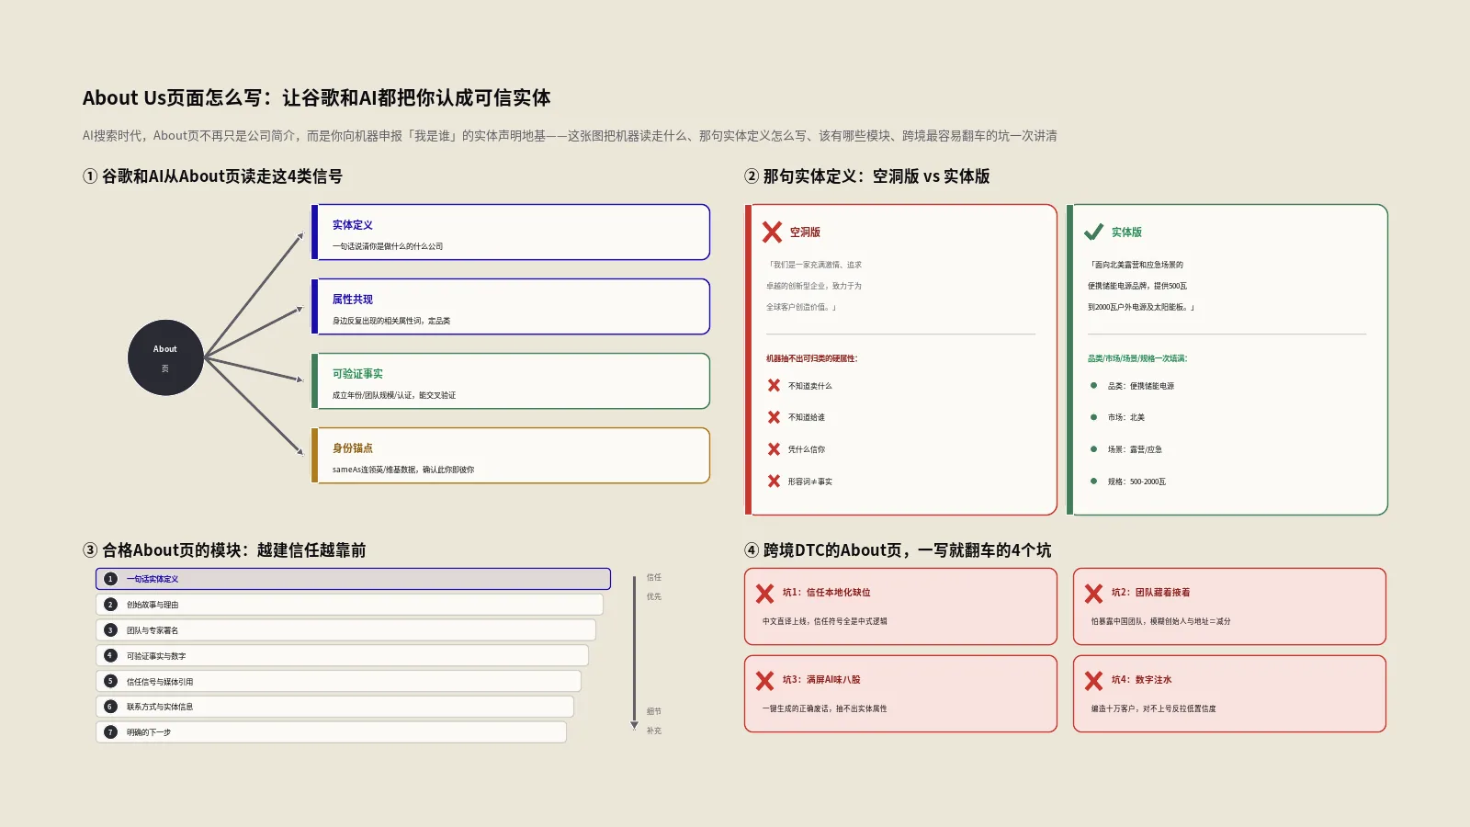Select the 可验证事实 signal card
This screenshot has height=827, width=1470.
click(511, 381)
